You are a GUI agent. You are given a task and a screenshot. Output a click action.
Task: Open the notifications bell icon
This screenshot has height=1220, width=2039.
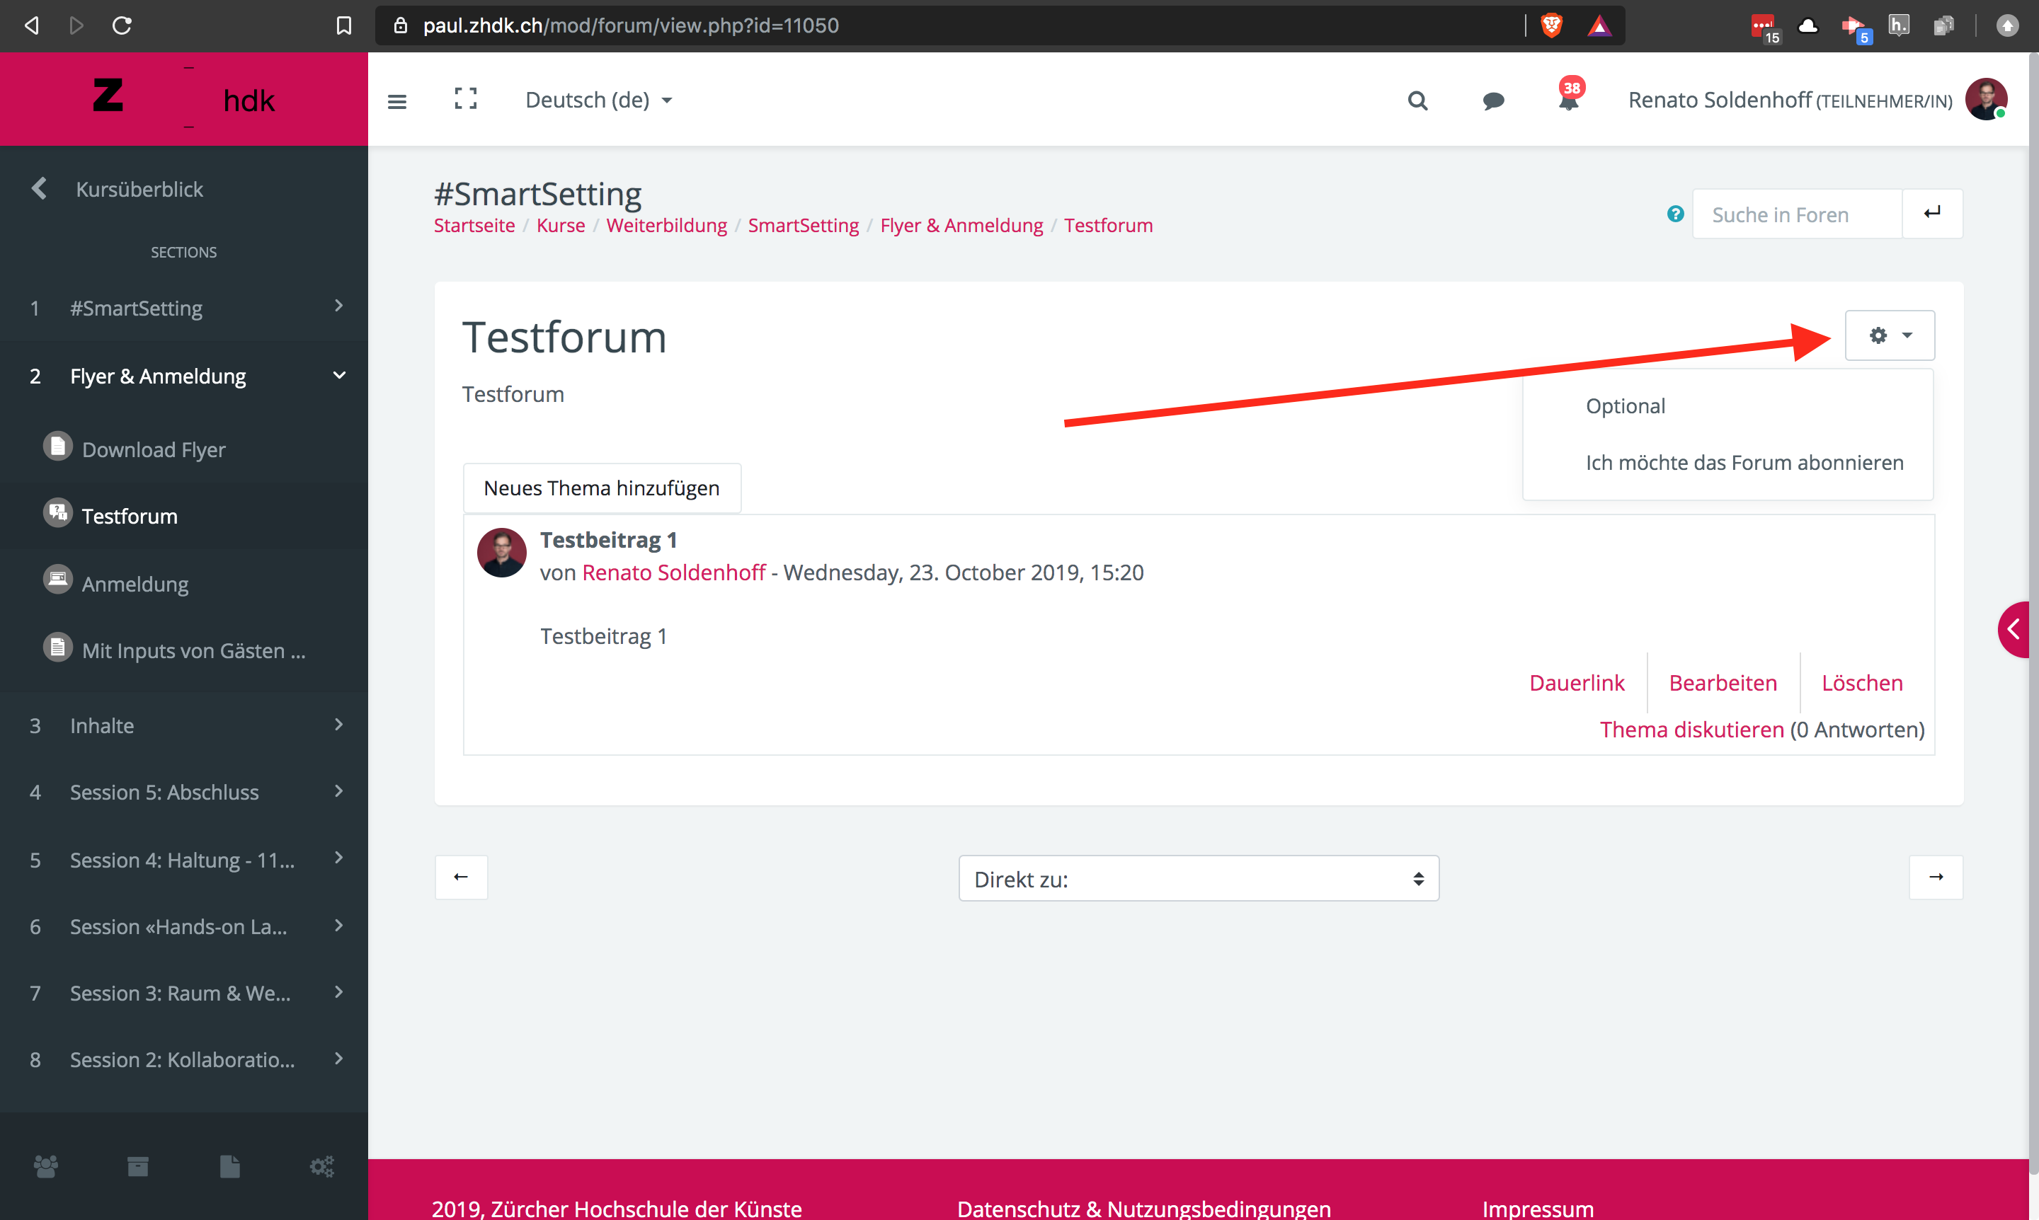[x=1567, y=100]
